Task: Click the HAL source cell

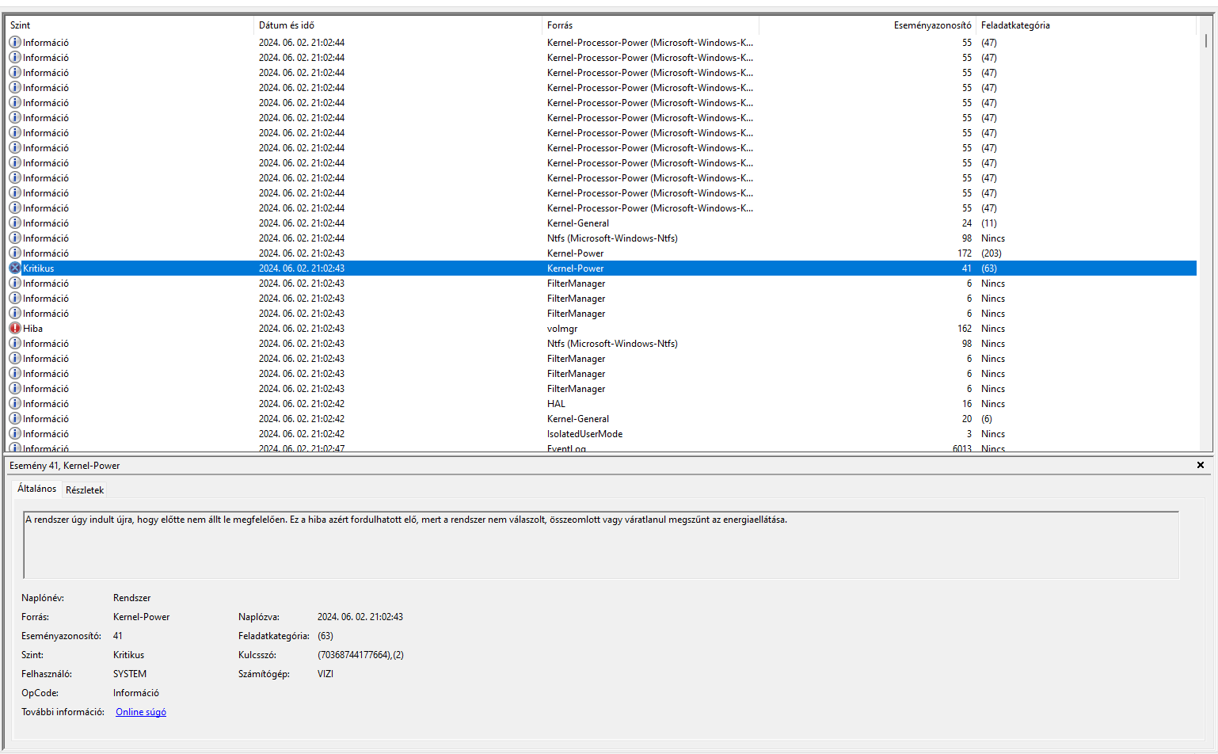Action: (x=556, y=404)
